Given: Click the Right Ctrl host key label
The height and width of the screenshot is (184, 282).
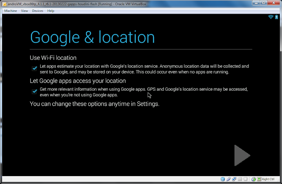Looking at the screenshot, I should pos(268,179).
